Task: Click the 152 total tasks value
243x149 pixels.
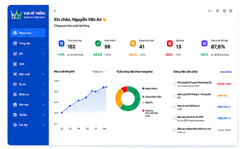Action: click(71, 47)
